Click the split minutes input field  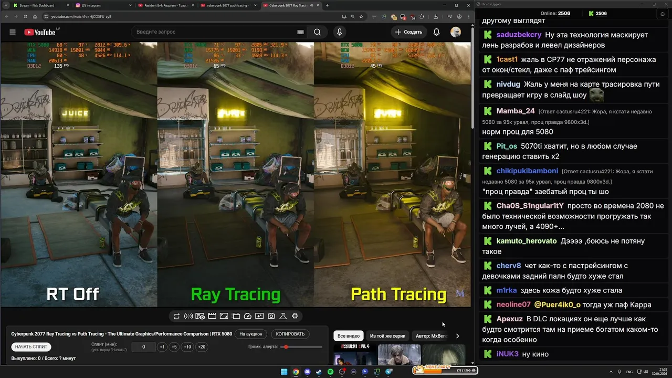(x=143, y=347)
